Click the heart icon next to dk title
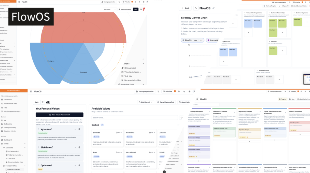This screenshot has height=173, width=310. 42,102
